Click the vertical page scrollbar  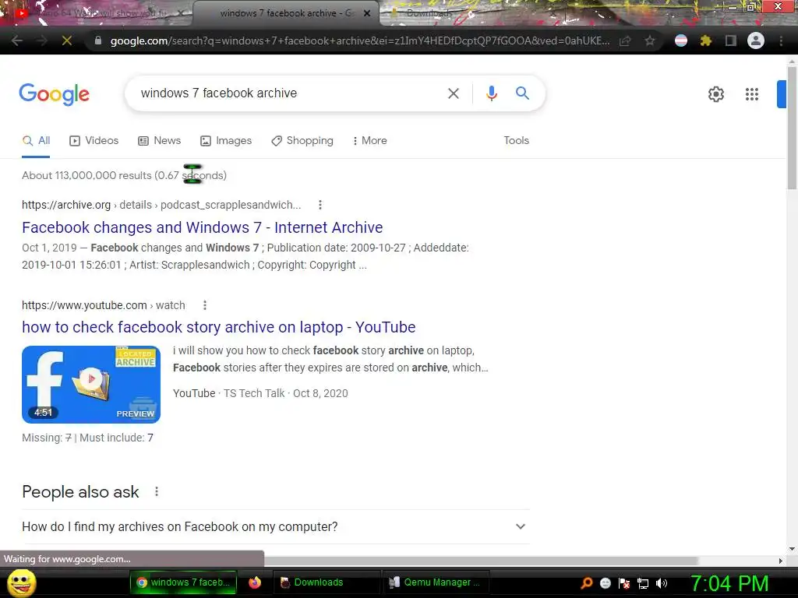click(x=792, y=127)
